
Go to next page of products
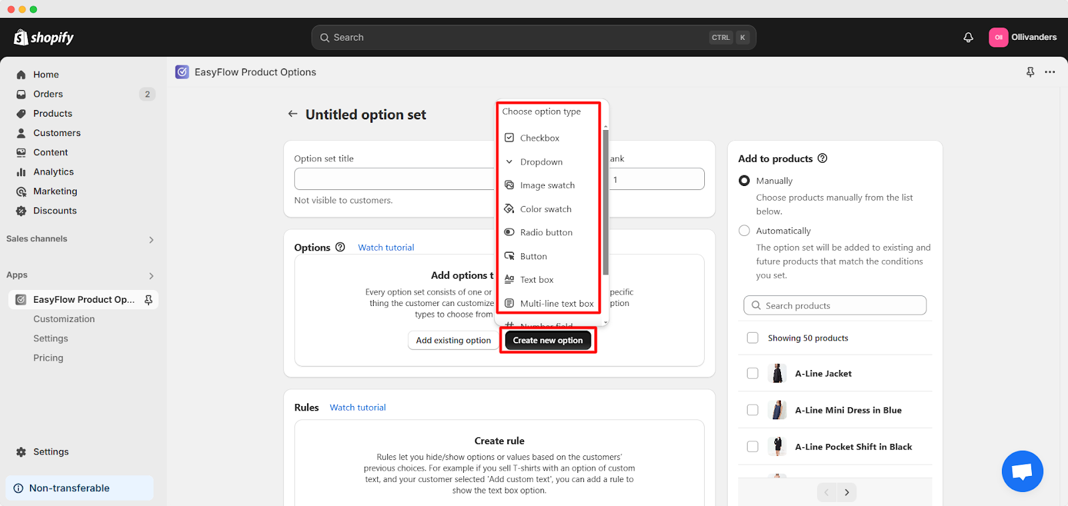(x=846, y=492)
